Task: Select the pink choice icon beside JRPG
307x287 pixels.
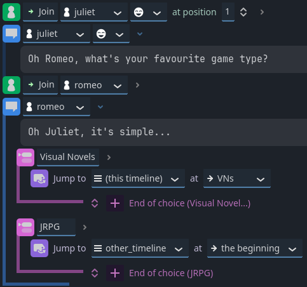Action: 25,227
